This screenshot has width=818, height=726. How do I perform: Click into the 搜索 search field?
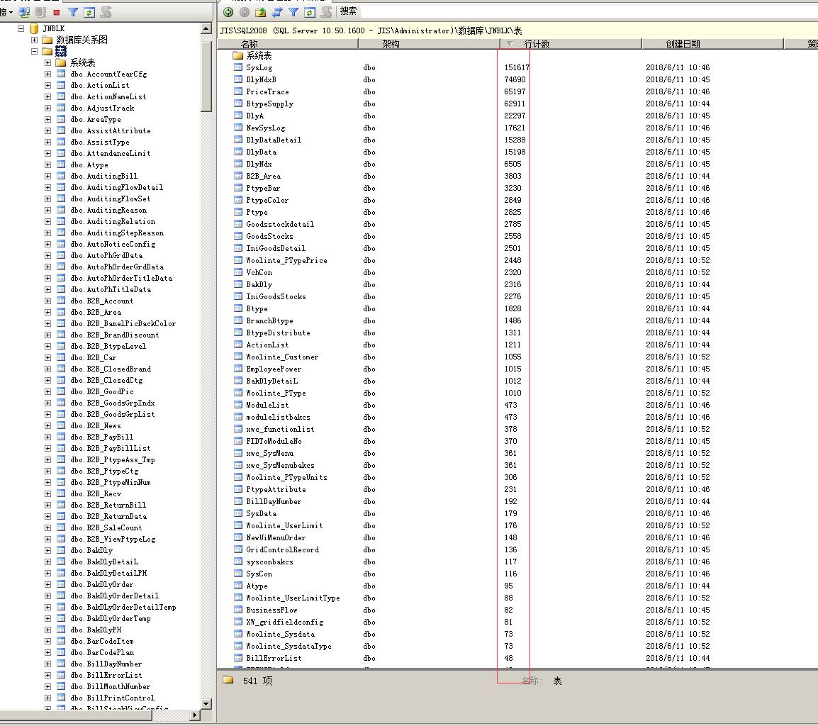coord(588,11)
